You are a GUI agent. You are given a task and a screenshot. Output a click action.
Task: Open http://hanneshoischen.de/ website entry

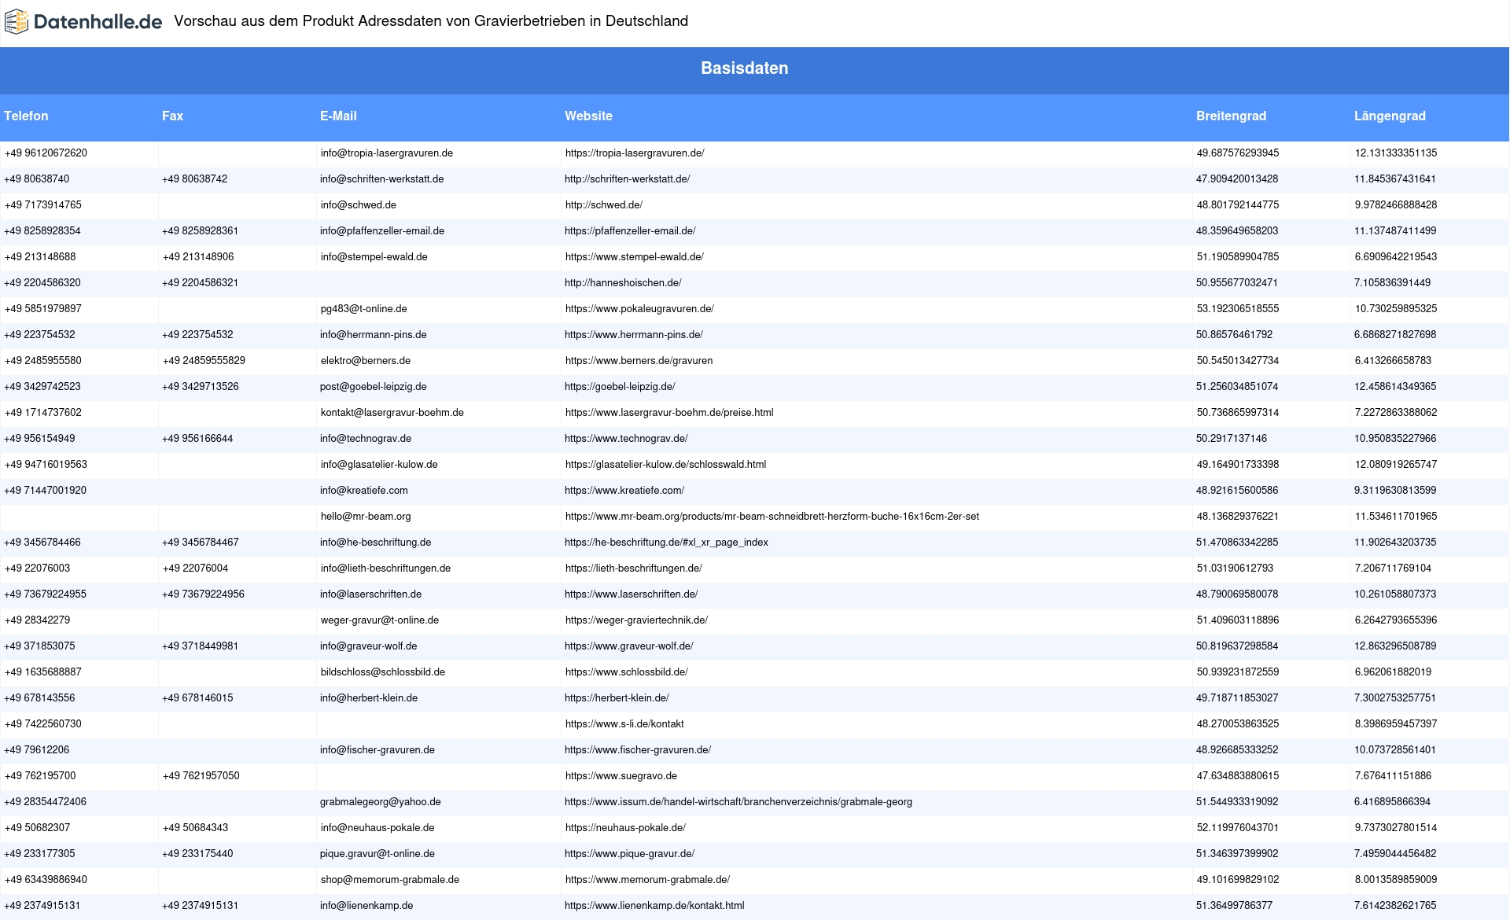click(x=623, y=283)
